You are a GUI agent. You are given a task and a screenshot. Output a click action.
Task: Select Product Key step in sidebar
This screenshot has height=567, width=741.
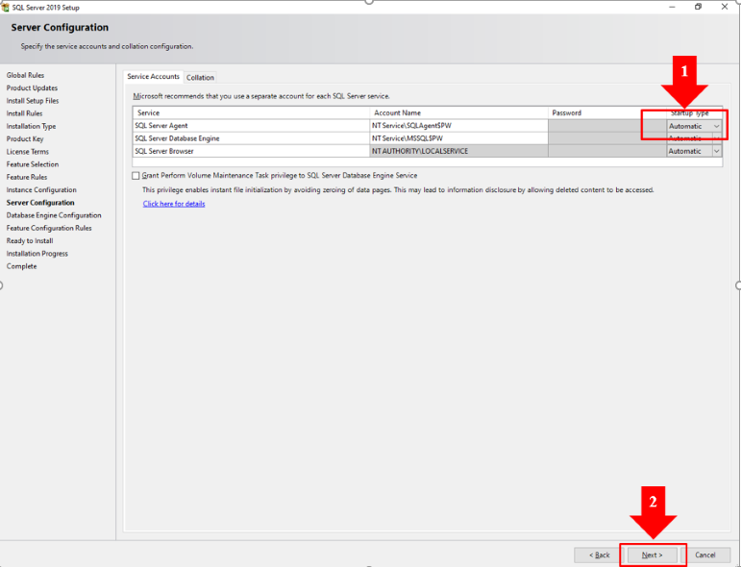point(25,139)
